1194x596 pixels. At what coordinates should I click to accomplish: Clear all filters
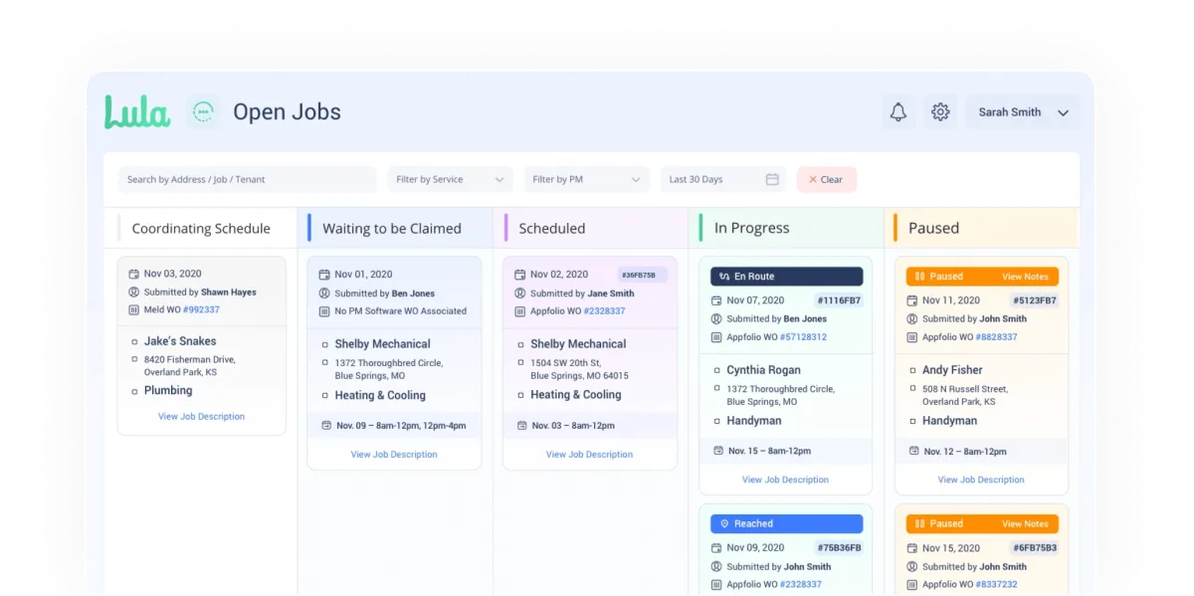826,179
